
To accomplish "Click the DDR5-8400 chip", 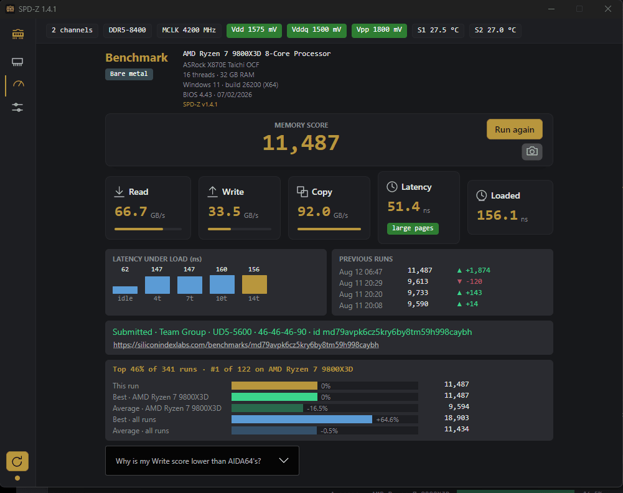I will [x=127, y=31].
